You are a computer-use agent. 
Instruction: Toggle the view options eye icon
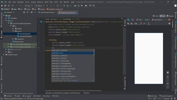tap(128, 24)
